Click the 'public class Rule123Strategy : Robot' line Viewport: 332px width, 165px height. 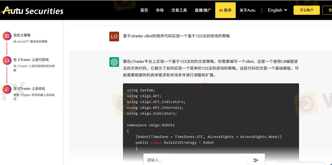tap(175, 143)
